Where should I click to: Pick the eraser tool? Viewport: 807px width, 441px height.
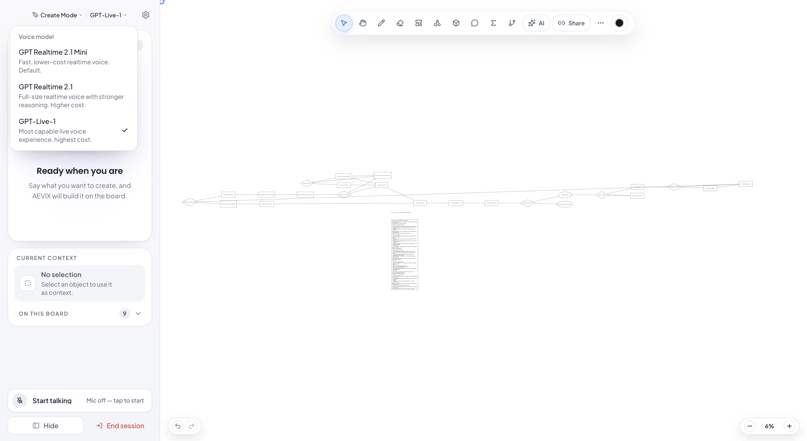(400, 23)
